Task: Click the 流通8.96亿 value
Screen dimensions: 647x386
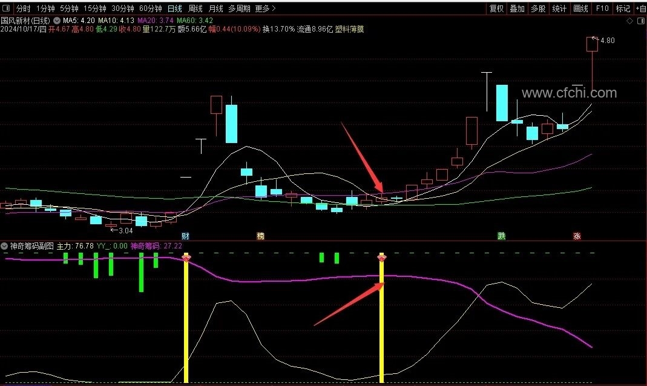Action: [315, 29]
